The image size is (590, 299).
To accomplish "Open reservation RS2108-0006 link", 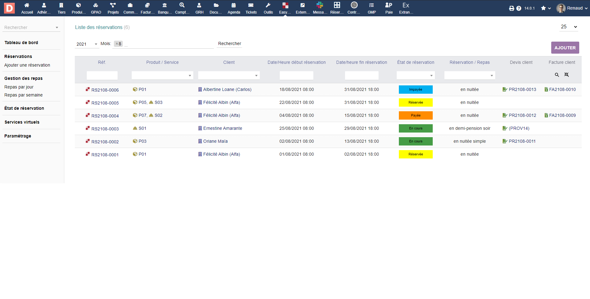I will (x=105, y=90).
